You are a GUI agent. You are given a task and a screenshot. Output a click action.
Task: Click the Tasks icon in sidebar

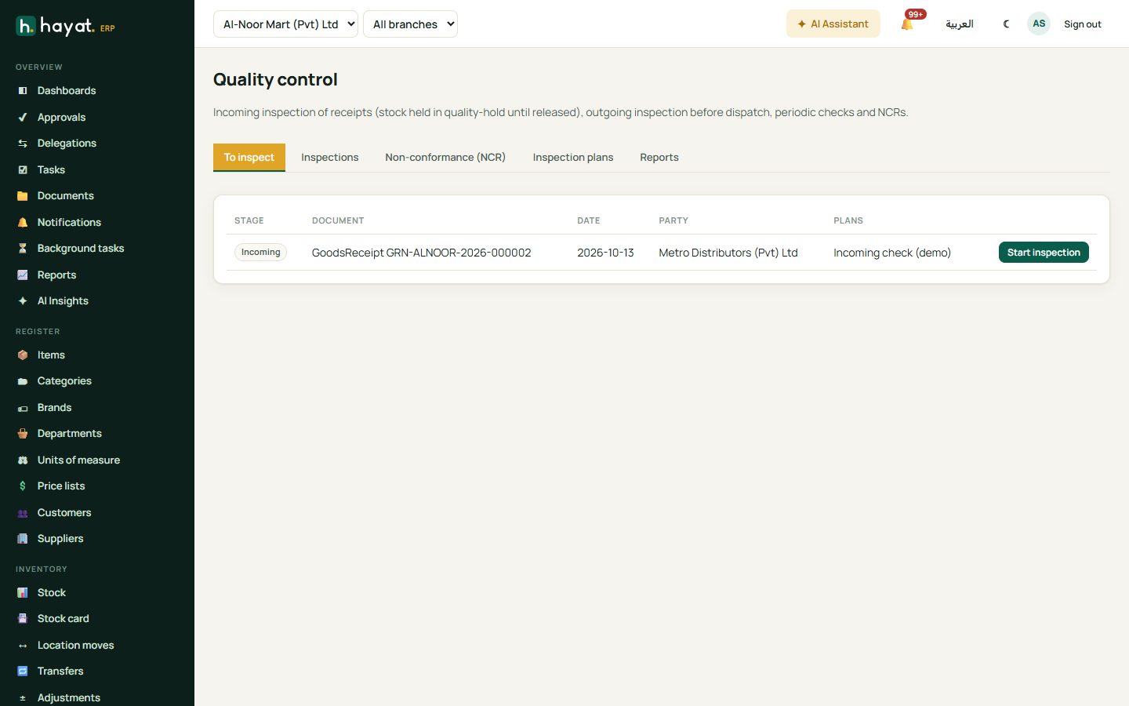click(23, 169)
